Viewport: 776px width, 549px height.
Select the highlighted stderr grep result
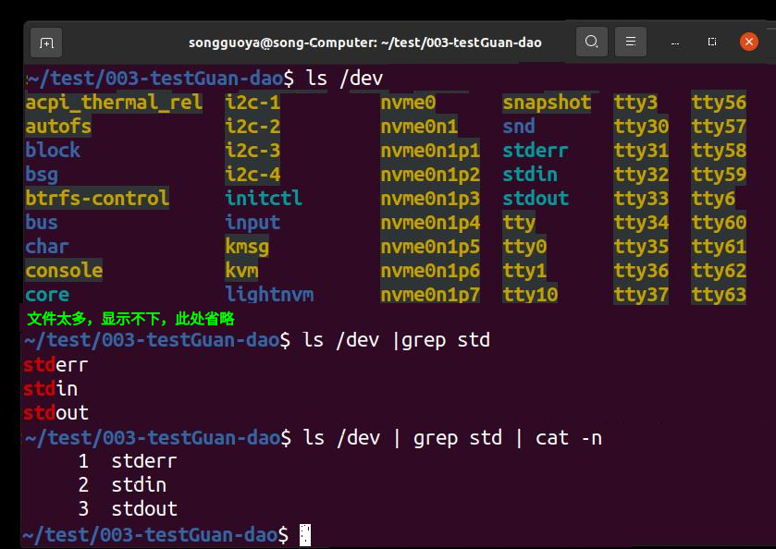coord(55,365)
